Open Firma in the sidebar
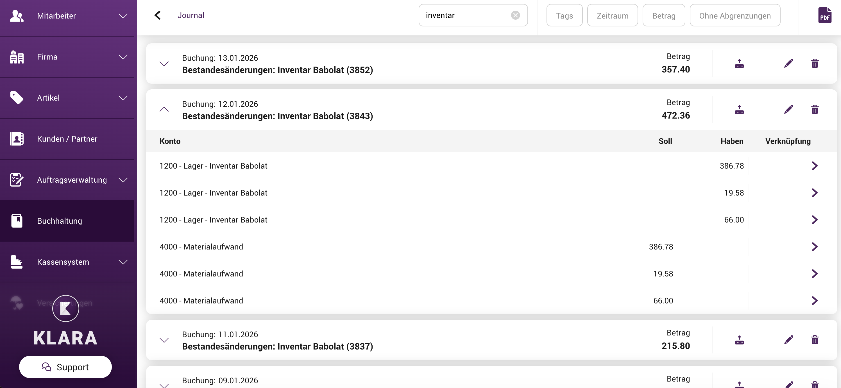Viewport: 841px width, 388px height. point(67,57)
